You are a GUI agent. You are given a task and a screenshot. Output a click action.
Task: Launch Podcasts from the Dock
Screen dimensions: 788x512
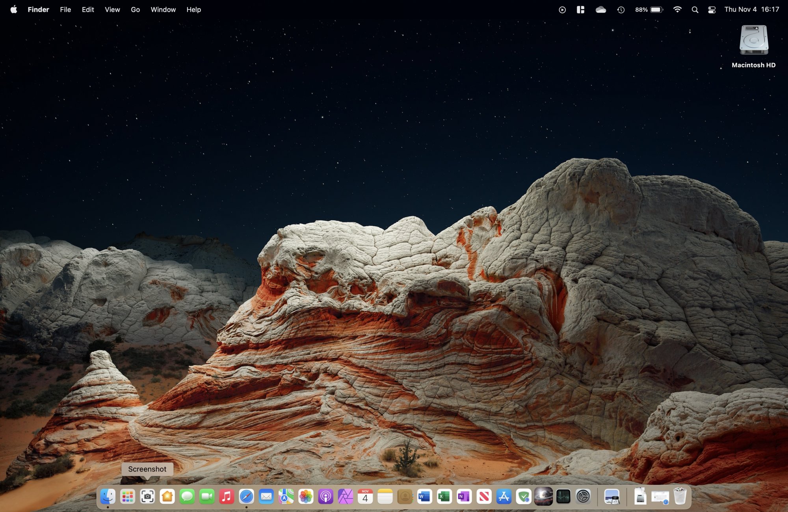(x=325, y=496)
